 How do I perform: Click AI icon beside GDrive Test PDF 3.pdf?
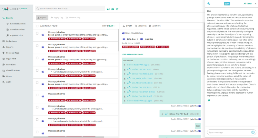[166, 114]
